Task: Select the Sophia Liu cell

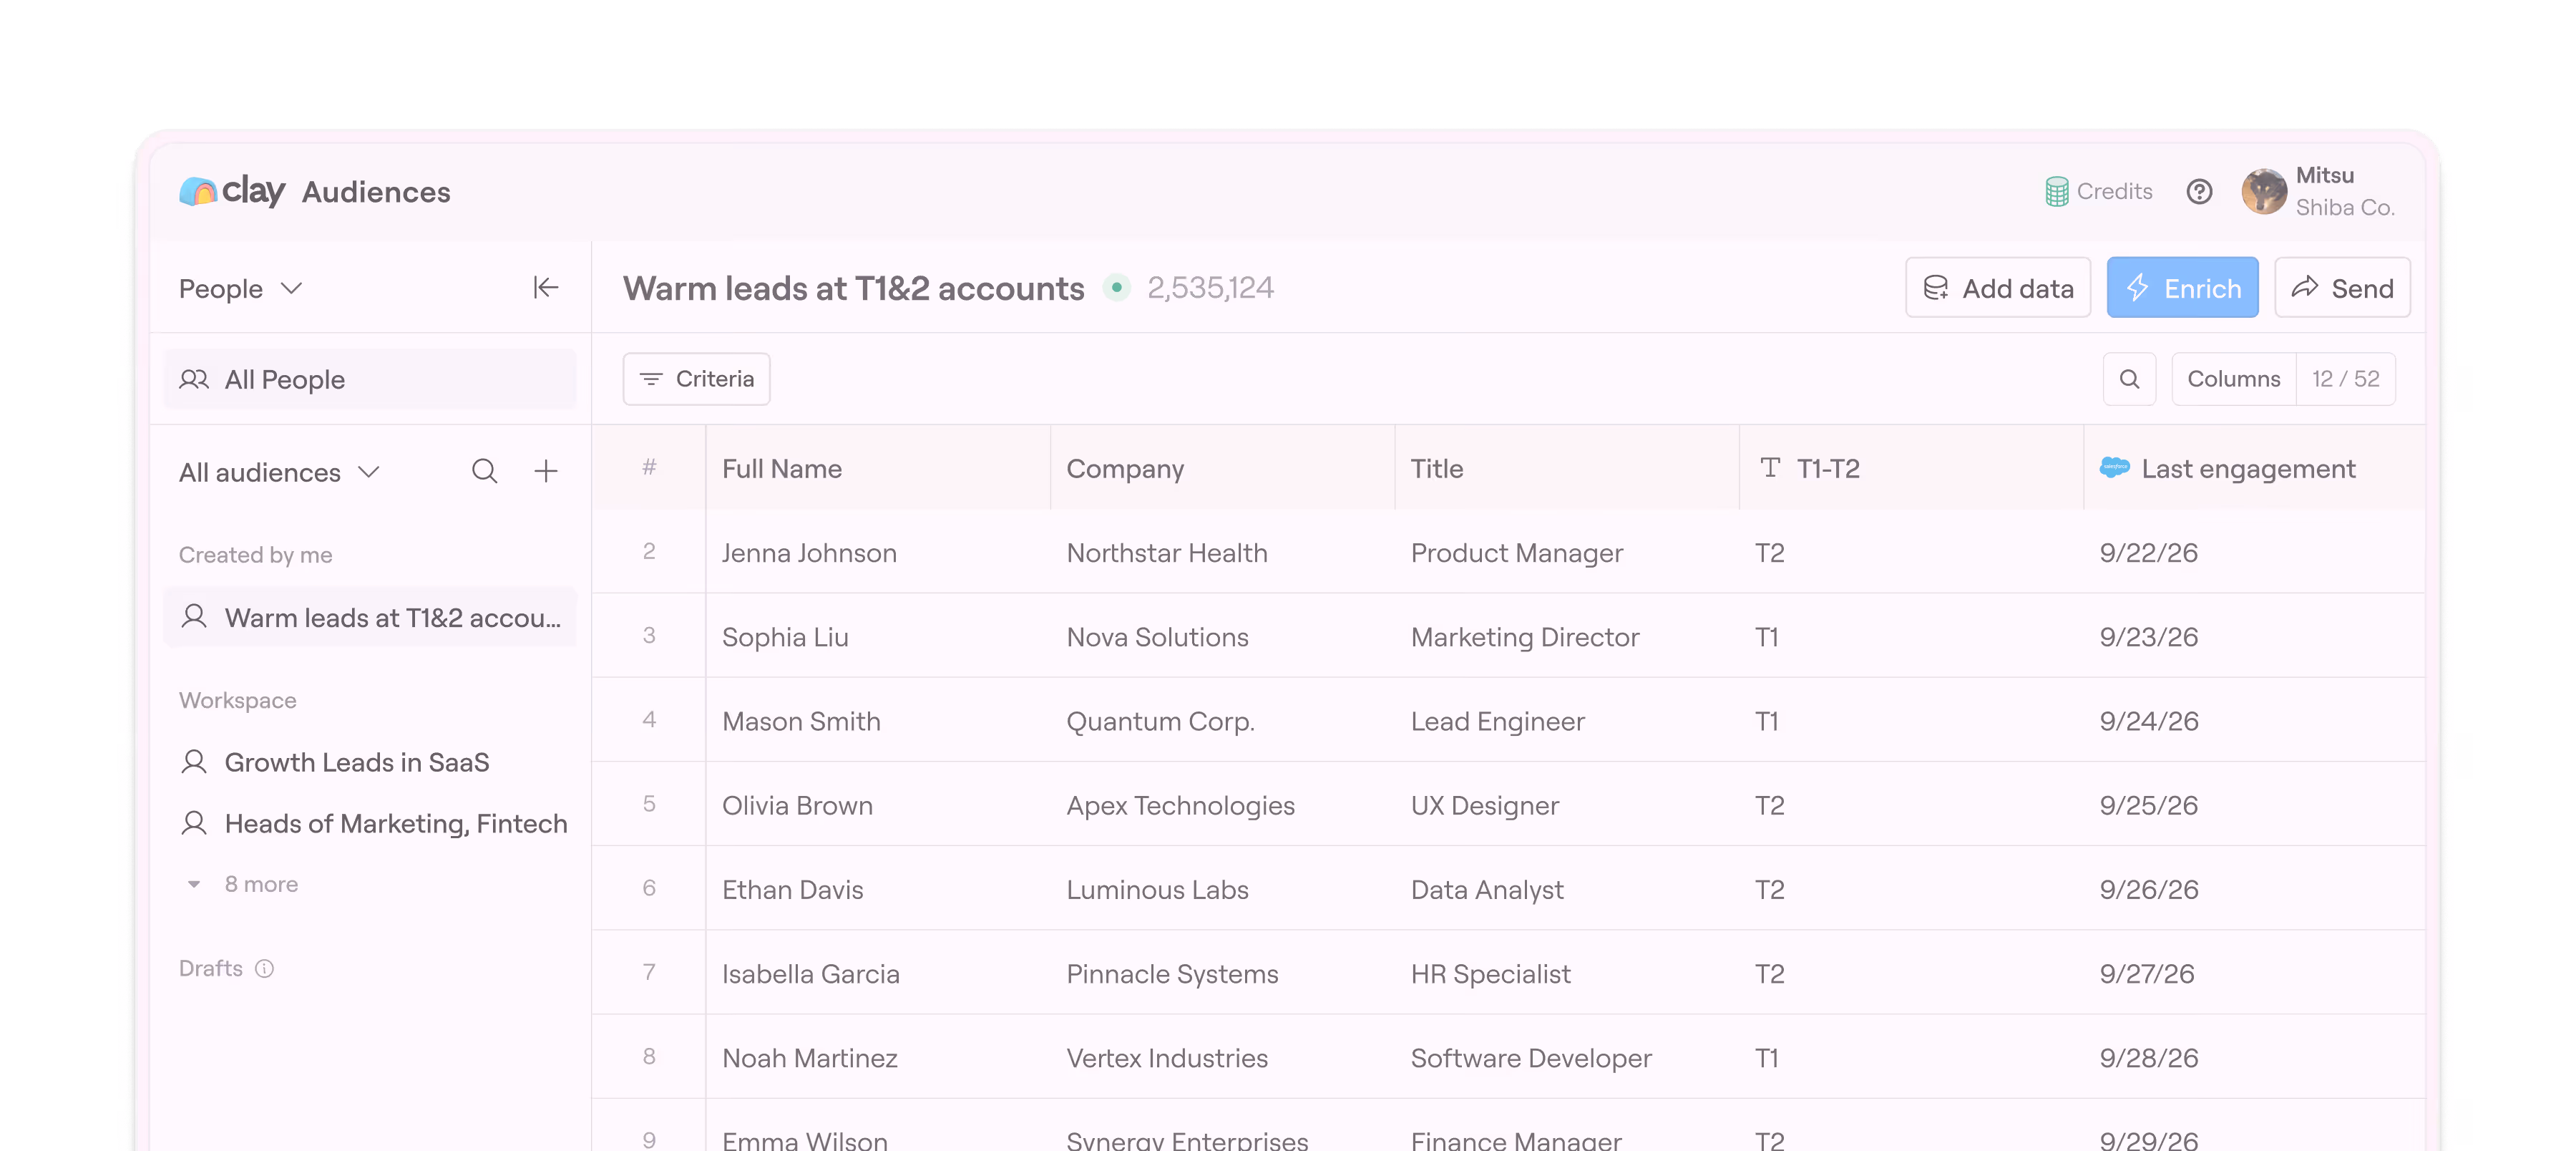Action: [x=878, y=636]
